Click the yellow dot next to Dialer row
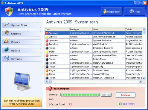Screen dimensions: 148x110 (47, 52)
